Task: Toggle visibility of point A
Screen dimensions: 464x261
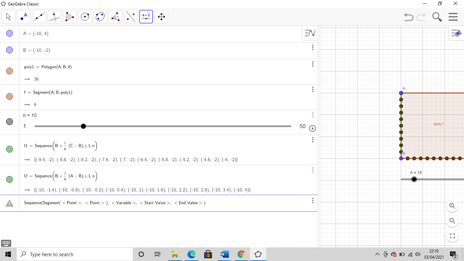Action: [10, 33]
